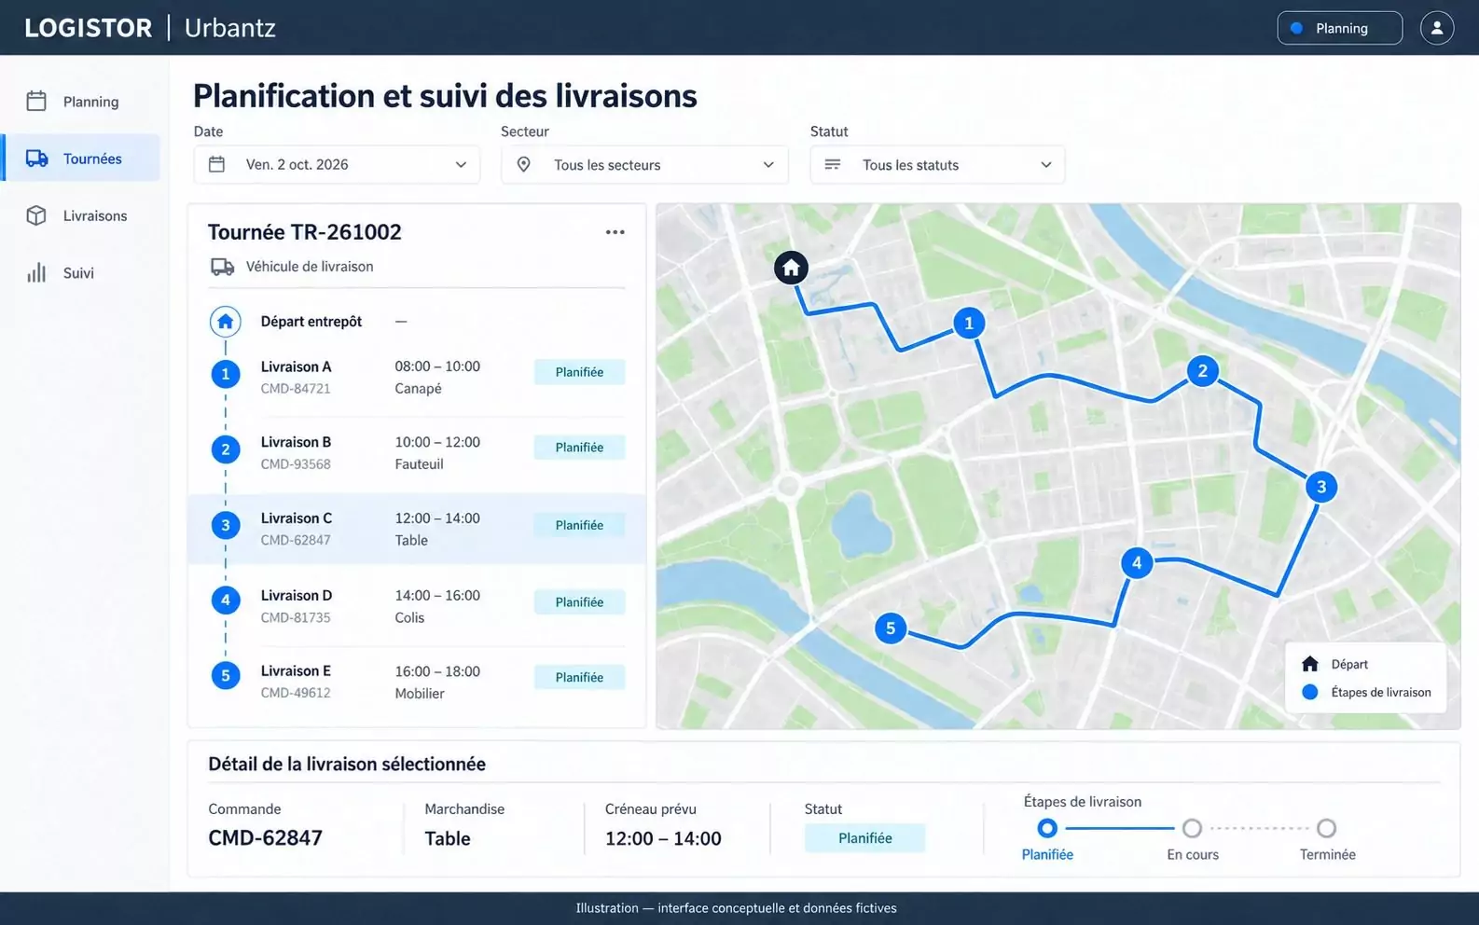1479x925 pixels.
Task: Click the location pin icon in Secteur field
Action: pos(523,164)
